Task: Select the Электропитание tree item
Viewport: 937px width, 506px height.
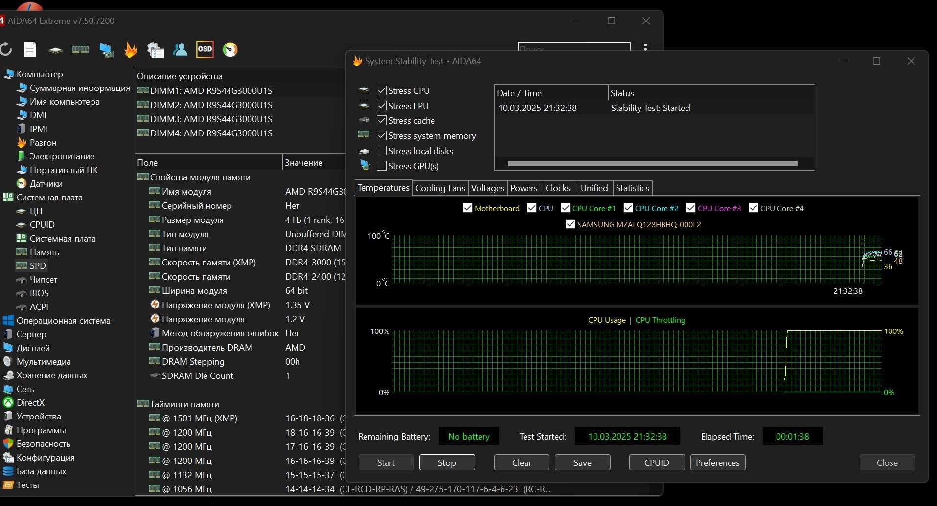Action: (x=56, y=156)
